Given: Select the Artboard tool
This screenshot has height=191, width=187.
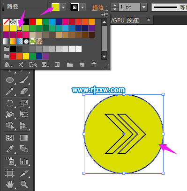Looking at the screenshot, I should point(10,173).
